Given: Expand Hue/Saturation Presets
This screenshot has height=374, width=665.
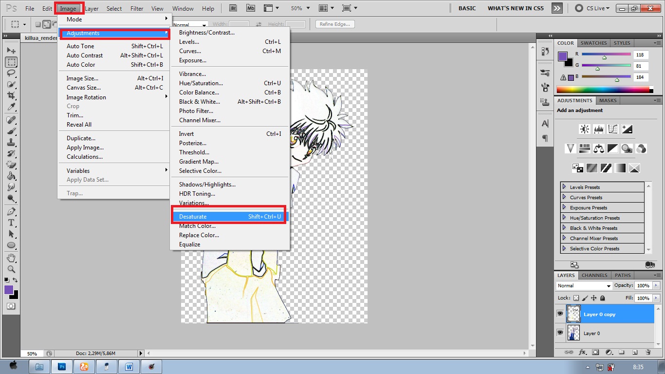Looking at the screenshot, I should [564, 218].
